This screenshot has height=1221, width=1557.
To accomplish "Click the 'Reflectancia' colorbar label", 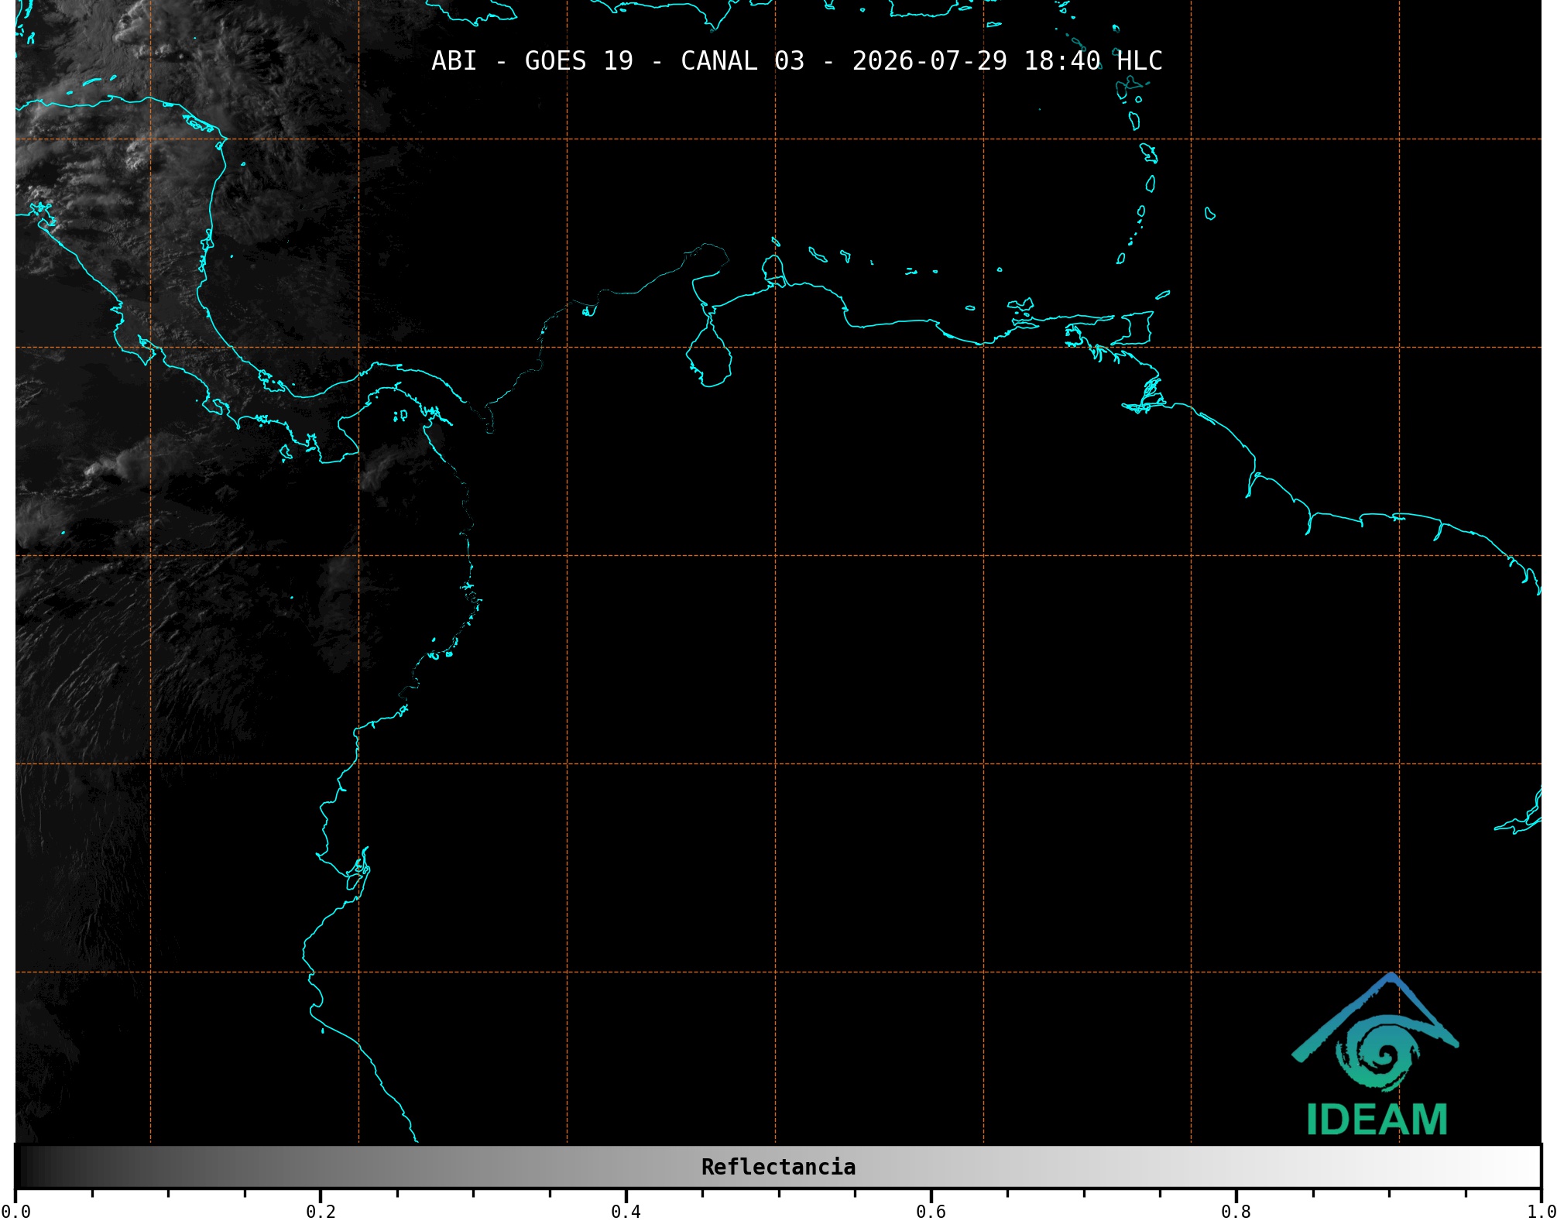I will [x=778, y=1167].
